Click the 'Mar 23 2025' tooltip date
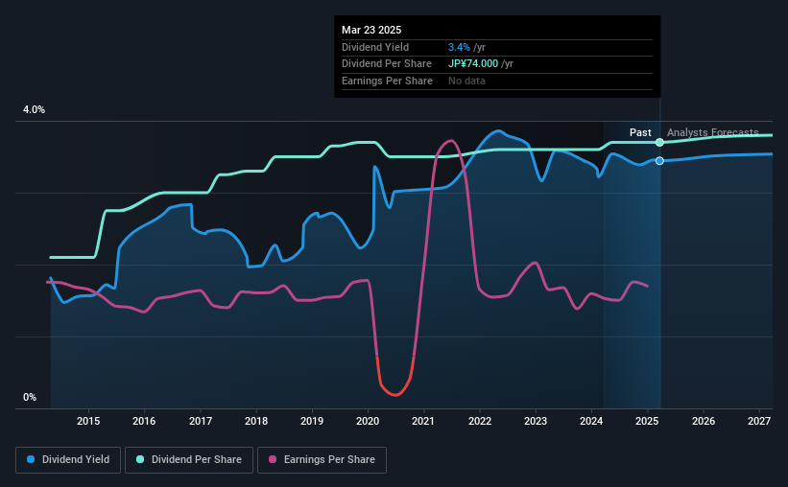 coord(371,30)
